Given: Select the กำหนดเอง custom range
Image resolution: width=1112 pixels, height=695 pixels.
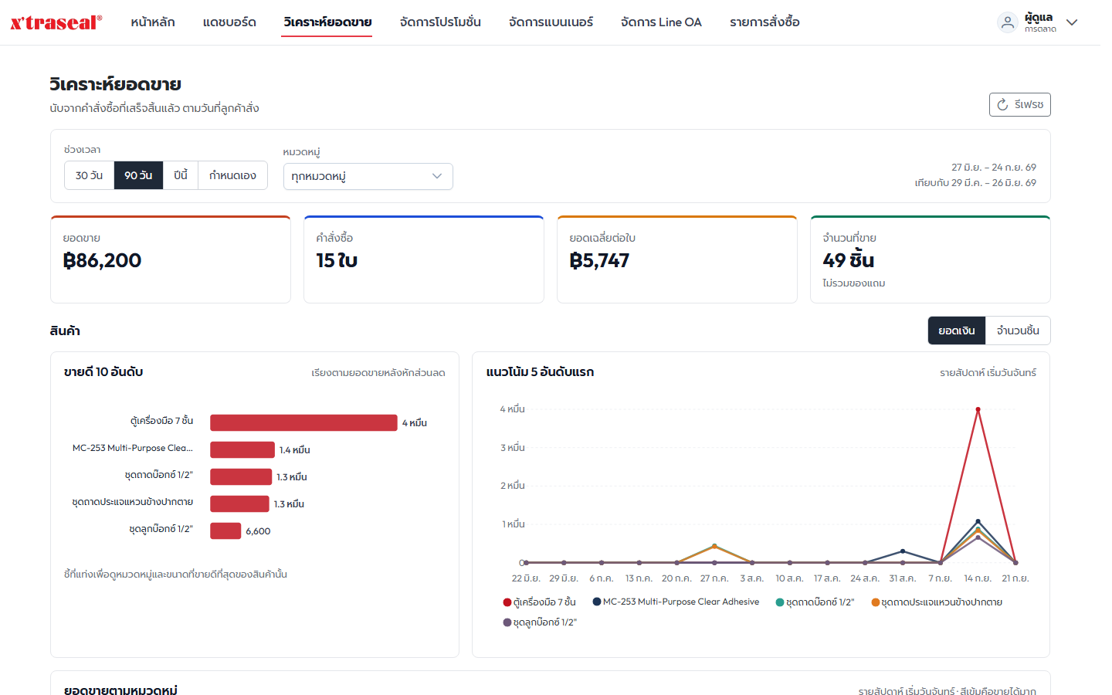Looking at the screenshot, I should point(232,175).
